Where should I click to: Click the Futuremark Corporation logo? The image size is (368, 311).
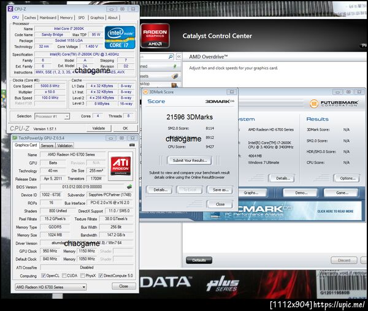[x=334, y=103]
